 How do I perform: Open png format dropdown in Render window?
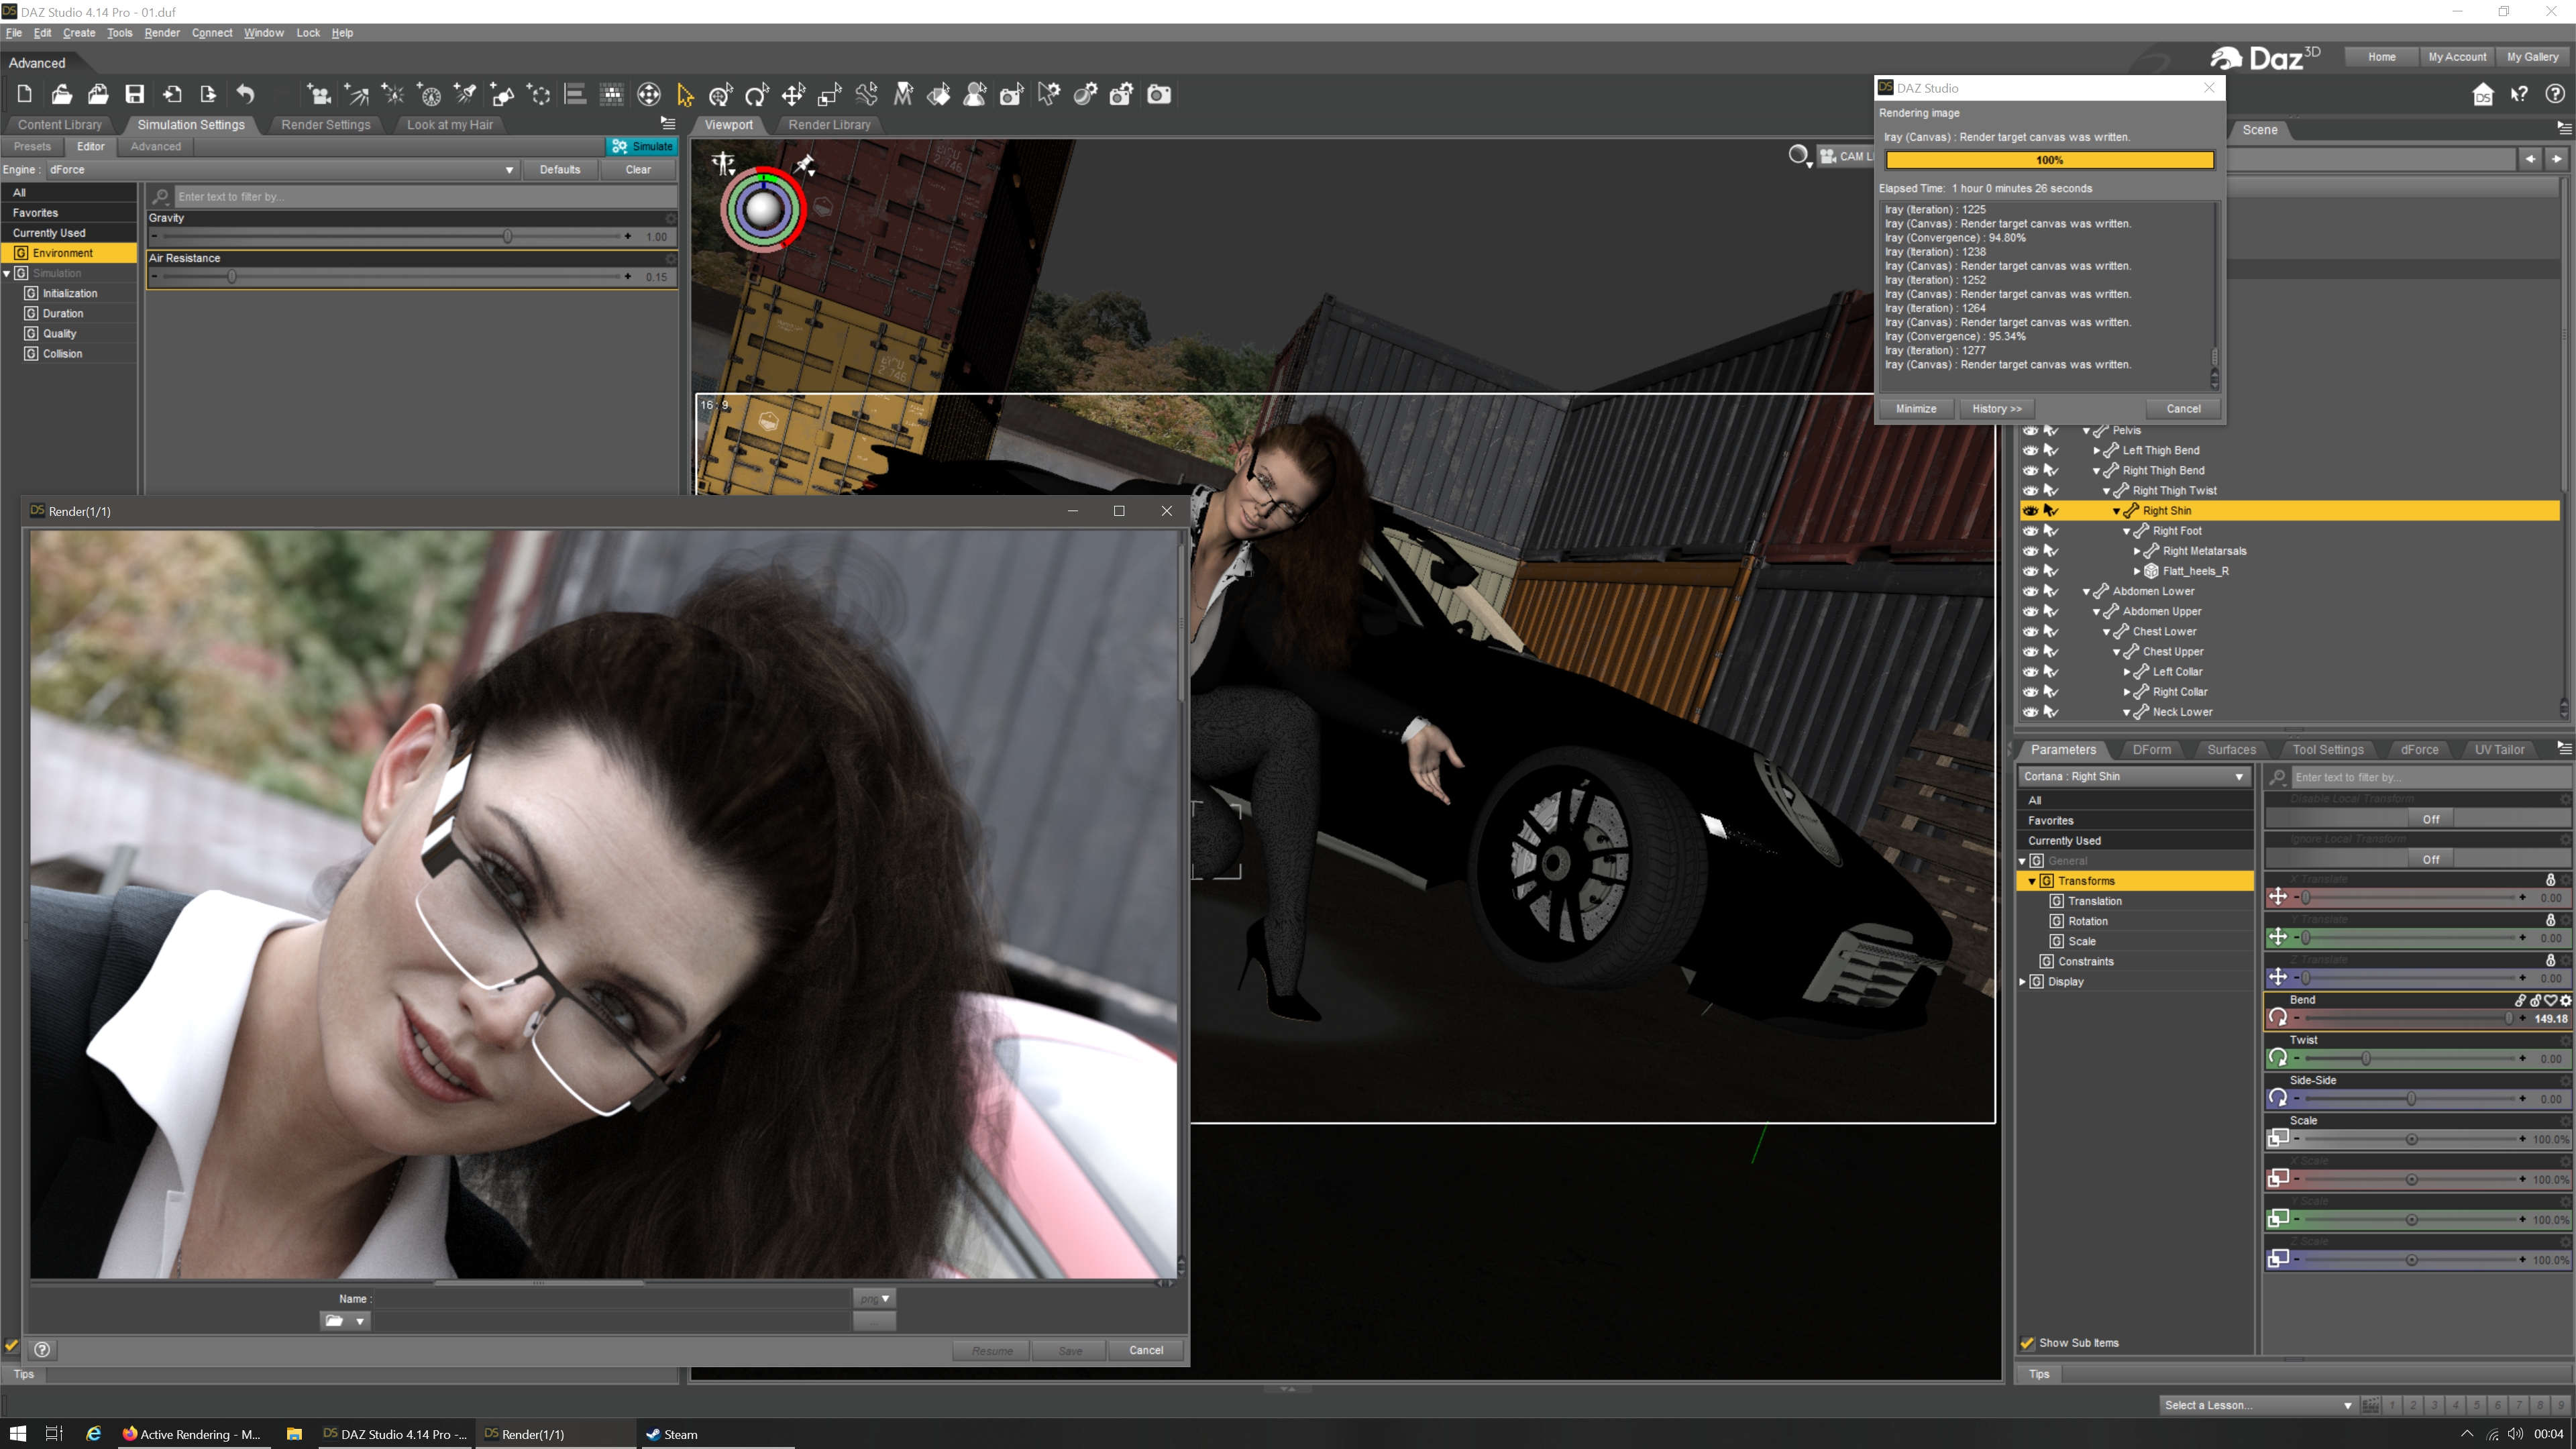[x=874, y=1299]
